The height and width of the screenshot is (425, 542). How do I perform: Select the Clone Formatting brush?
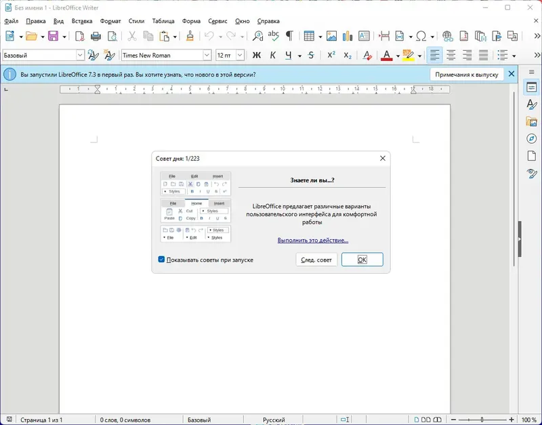coord(190,36)
